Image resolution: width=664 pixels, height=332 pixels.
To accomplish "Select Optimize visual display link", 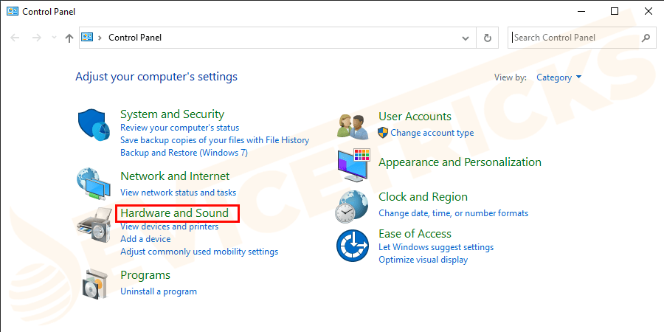I will tap(423, 260).
